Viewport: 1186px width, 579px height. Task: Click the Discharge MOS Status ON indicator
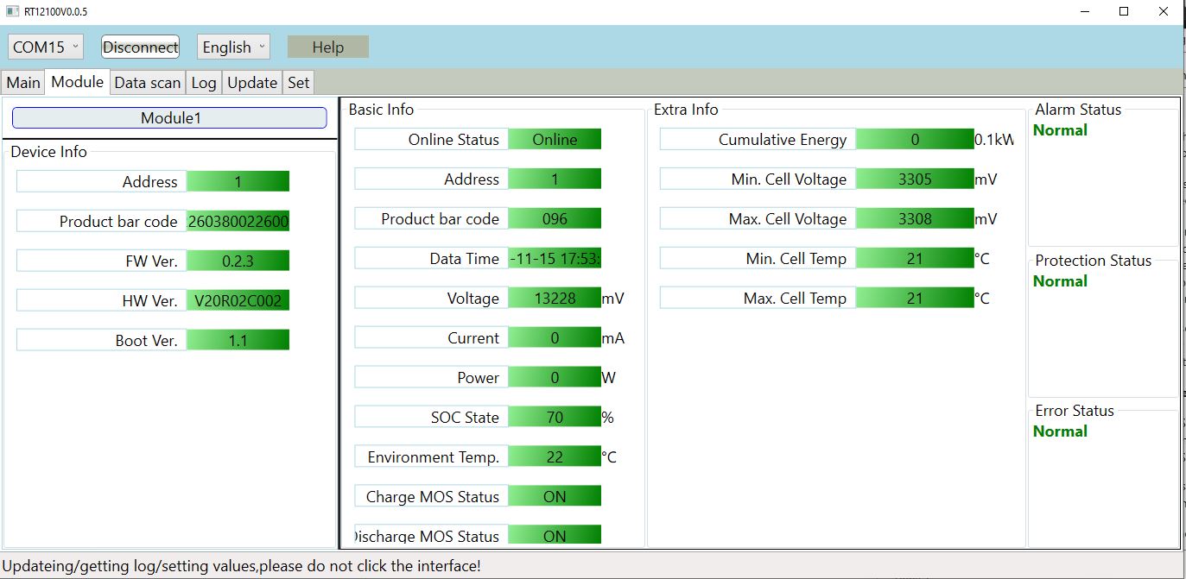tap(555, 535)
